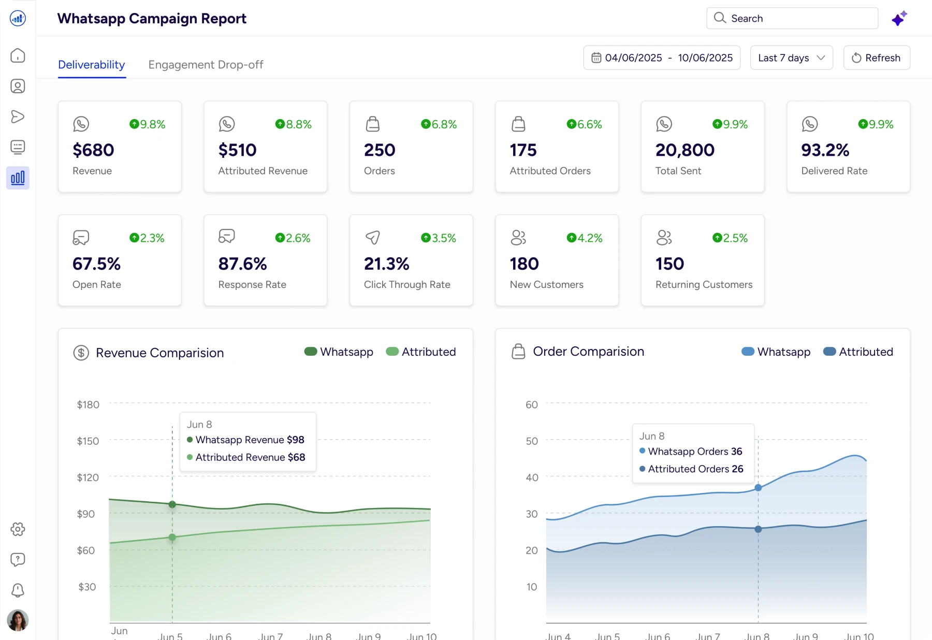Select the Analytics bar chart sidebar icon
This screenshot has height=640, width=932.
click(18, 178)
